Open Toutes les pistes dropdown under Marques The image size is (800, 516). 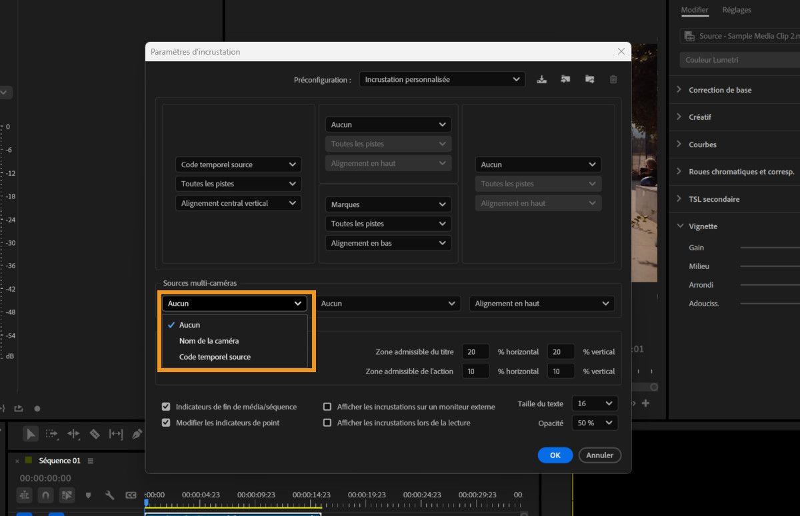pos(389,224)
